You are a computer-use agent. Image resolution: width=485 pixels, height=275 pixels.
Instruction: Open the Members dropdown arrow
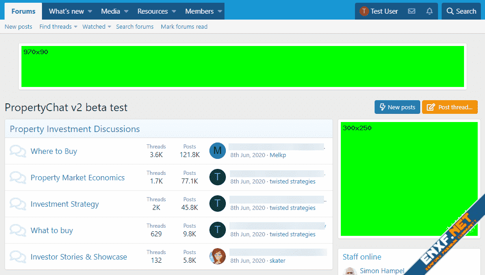tap(220, 11)
